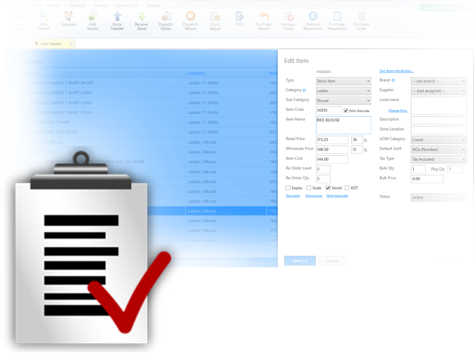Click the Change font link

pos(398,111)
